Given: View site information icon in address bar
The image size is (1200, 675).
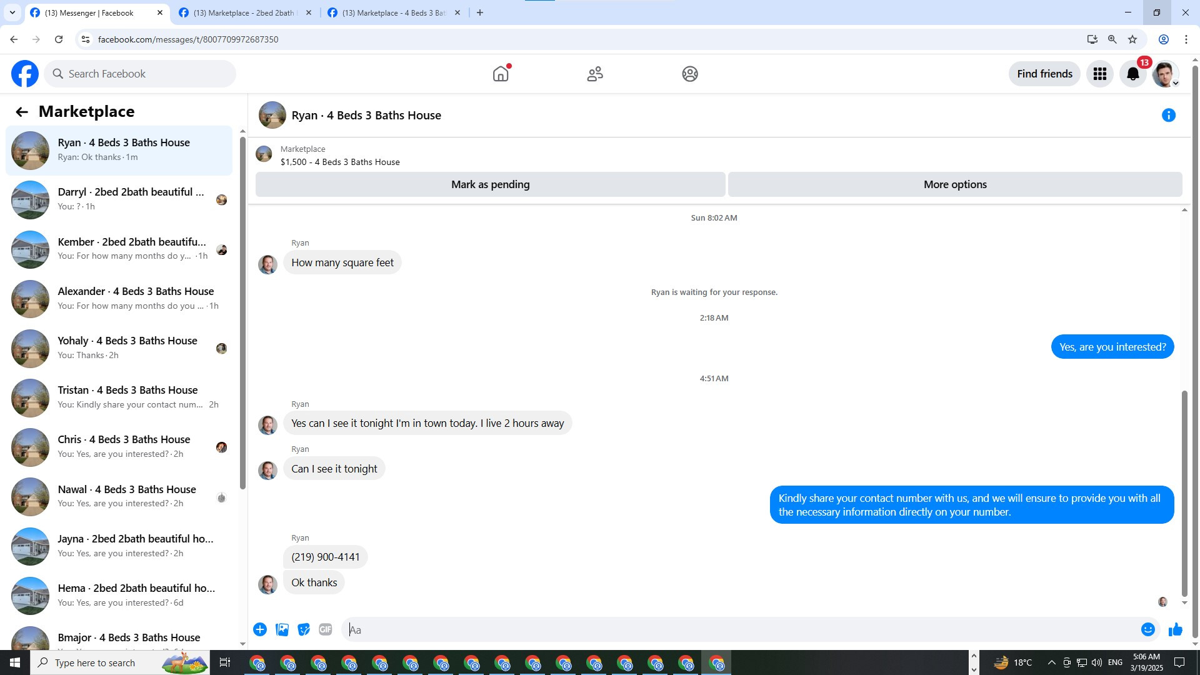Looking at the screenshot, I should tap(86, 39).
